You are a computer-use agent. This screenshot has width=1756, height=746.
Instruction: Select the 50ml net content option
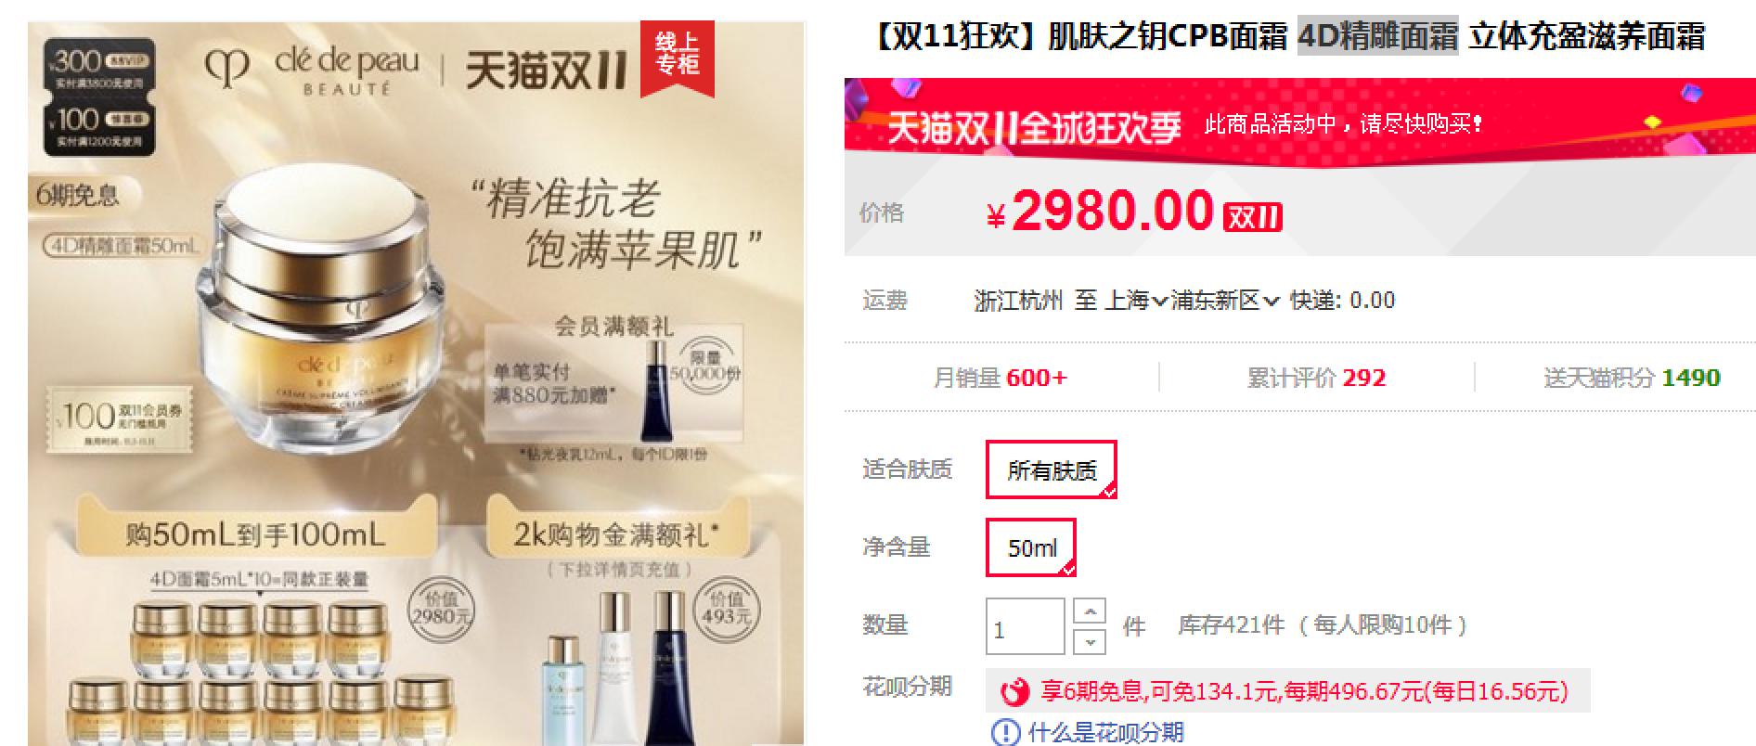[x=1031, y=547]
